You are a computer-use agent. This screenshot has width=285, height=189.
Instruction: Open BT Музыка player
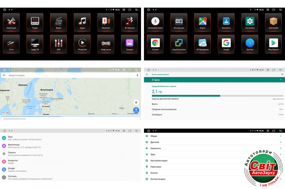pos(130,22)
